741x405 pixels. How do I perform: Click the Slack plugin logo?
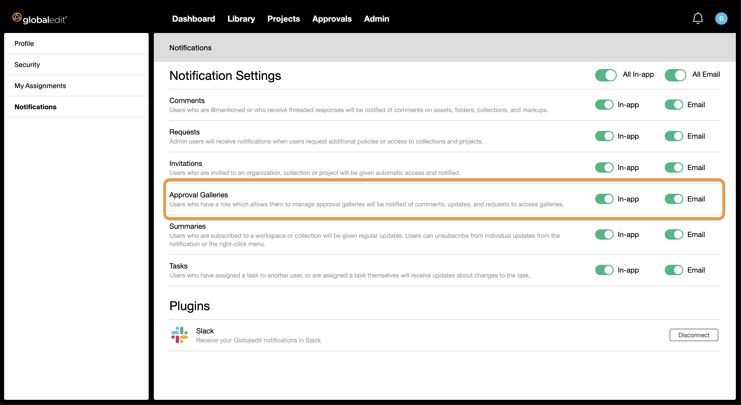[180, 335]
